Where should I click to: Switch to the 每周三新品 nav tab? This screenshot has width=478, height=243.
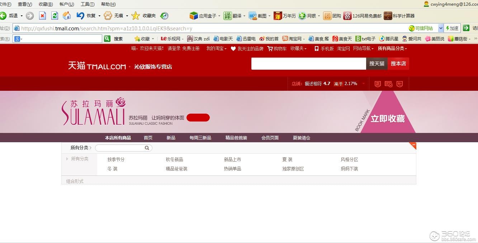coord(200,138)
